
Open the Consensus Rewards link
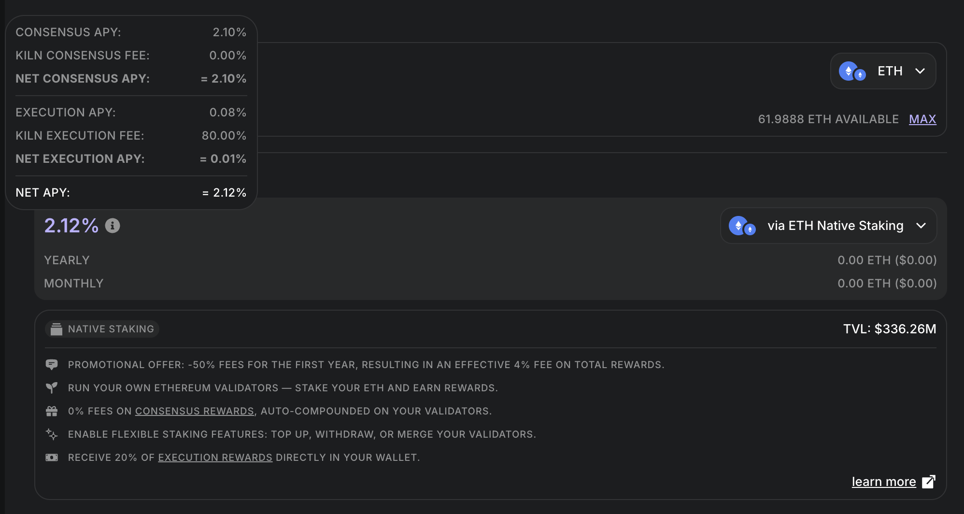pyautogui.click(x=194, y=411)
